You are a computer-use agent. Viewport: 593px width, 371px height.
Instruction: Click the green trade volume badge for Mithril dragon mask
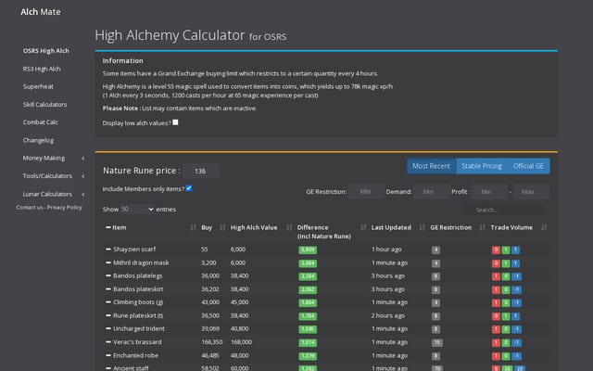click(506, 263)
